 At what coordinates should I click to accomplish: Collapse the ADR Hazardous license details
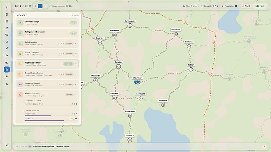76,95
